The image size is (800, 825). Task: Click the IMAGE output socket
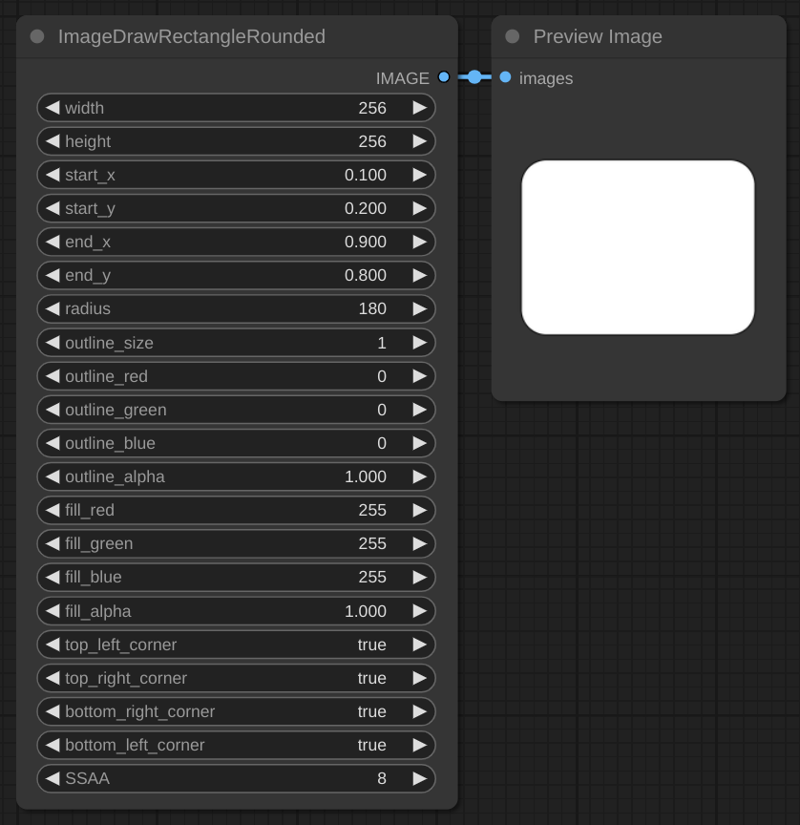pyautogui.click(x=444, y=77)
